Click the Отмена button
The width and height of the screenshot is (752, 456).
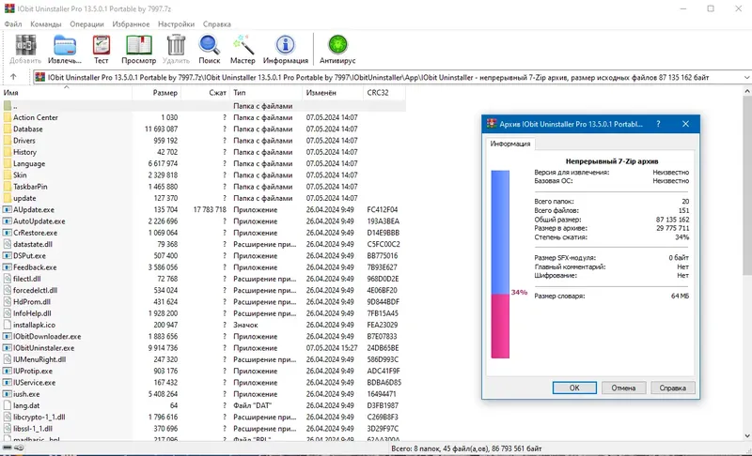623,388
